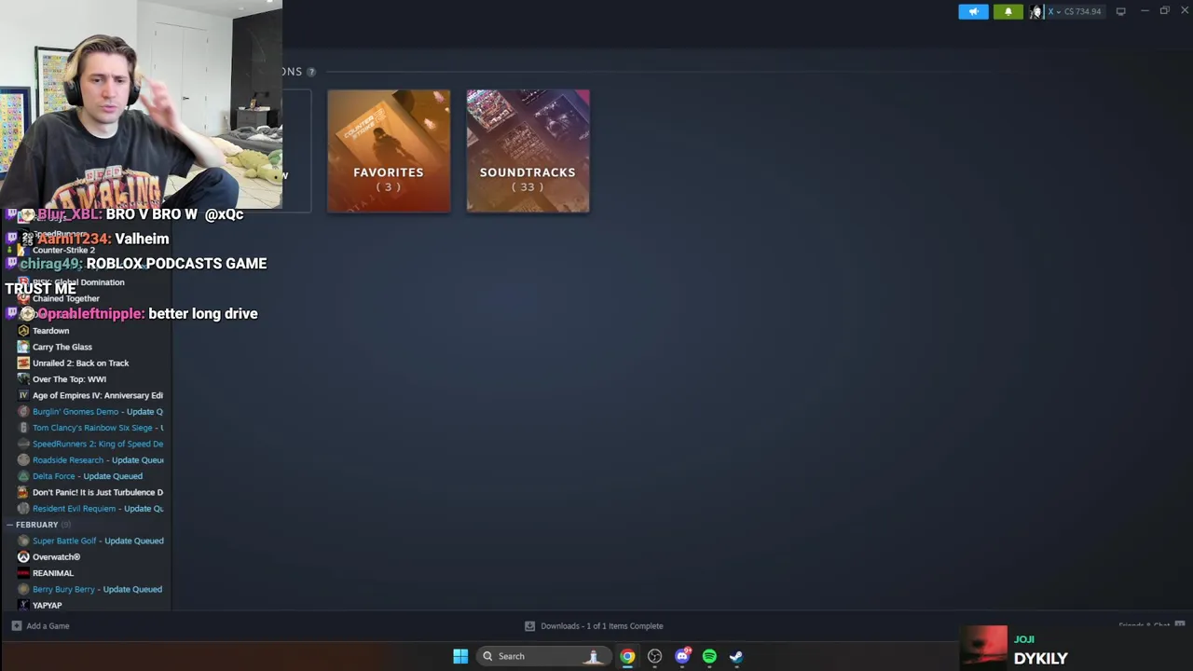Click the profile avatar picture

coord(1035,11)
